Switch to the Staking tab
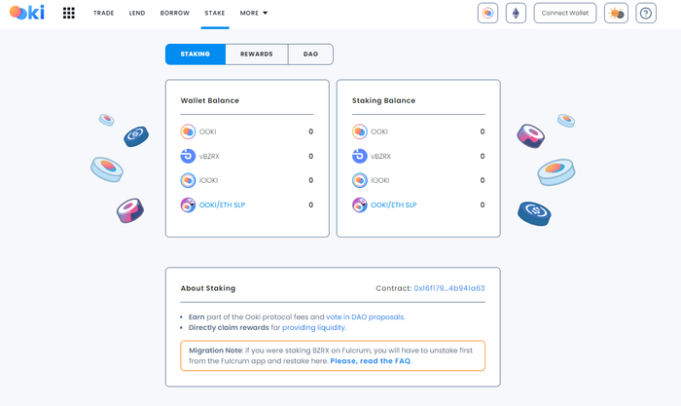Image resolution: width=681 pixels, height=406 pixels. coord(196,55)
